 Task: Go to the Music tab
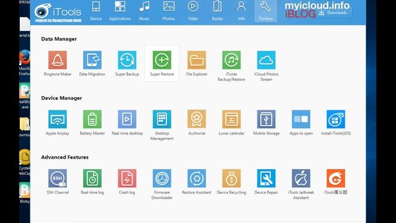144,11
